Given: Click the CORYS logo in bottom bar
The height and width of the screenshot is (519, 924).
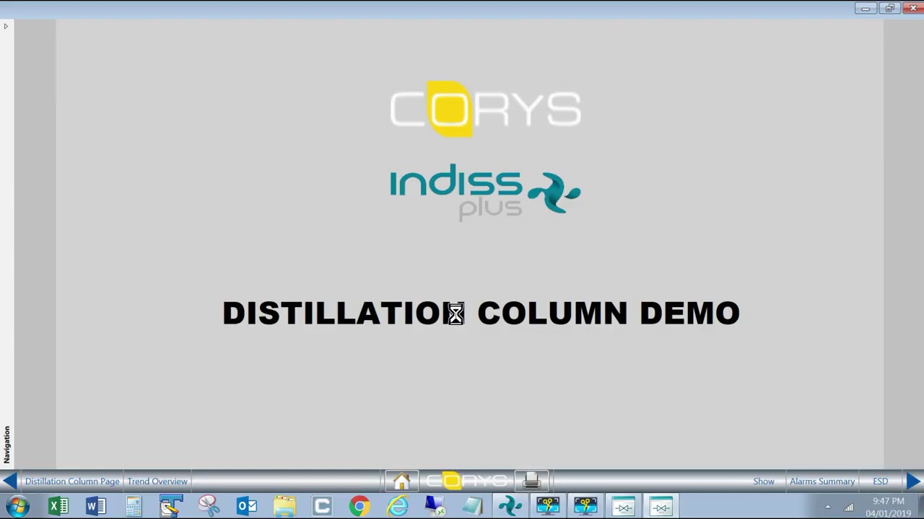Looking at the screenshot, I should coord(467,481).
